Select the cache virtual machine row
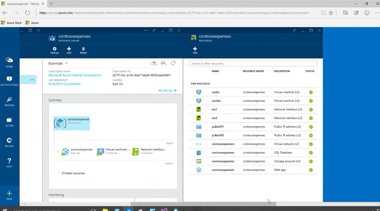This screenshot has width=380, height=211. tap(253, 92)
